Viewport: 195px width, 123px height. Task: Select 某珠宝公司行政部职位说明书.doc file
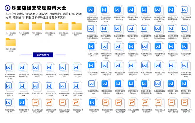[x=106, y=47]
